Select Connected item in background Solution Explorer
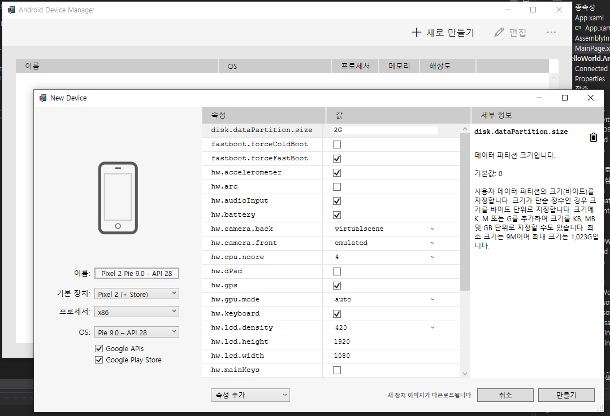The height and width of the screenshot is (416, 610). 591,68
